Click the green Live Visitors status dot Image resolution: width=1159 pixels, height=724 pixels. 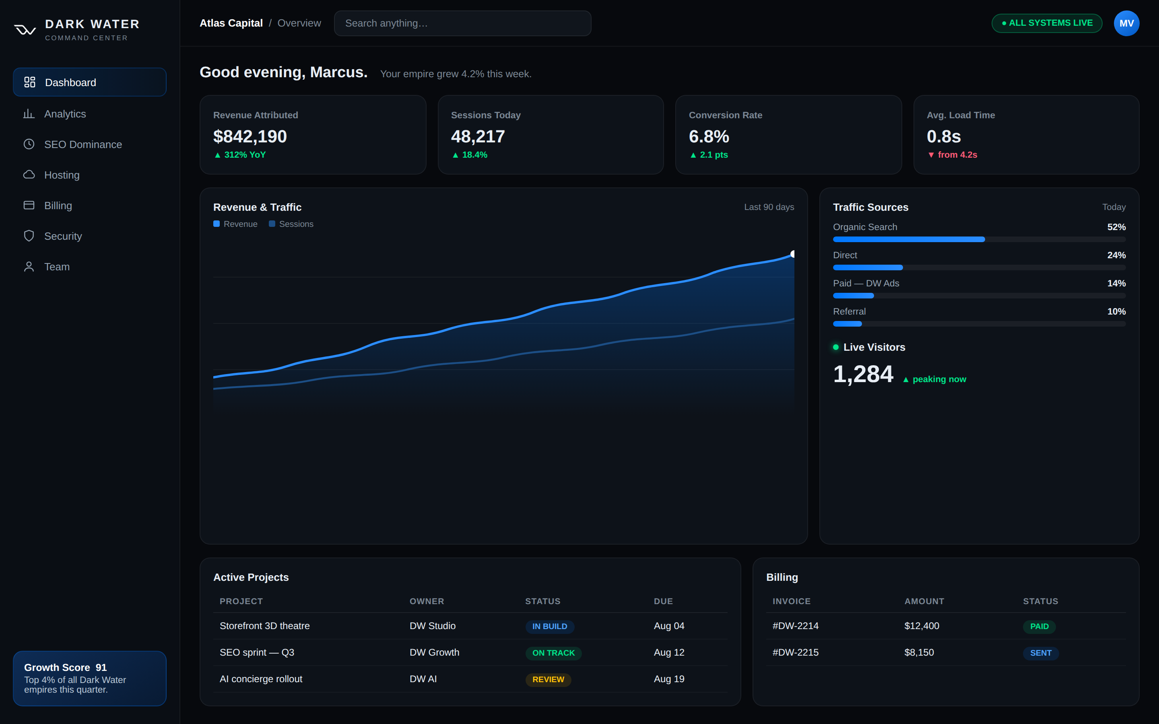tap(836, 347)
